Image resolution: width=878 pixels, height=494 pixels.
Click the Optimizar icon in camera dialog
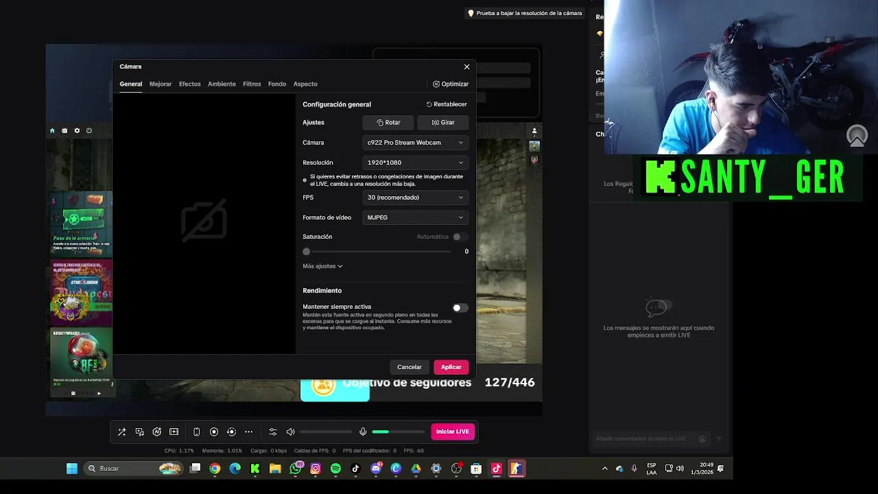436,84
